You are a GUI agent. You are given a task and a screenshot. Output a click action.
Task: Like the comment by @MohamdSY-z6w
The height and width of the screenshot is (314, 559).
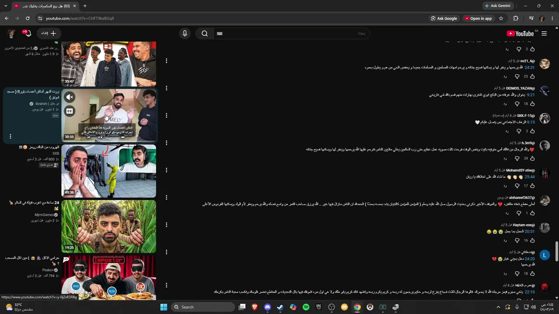(532, 186)
